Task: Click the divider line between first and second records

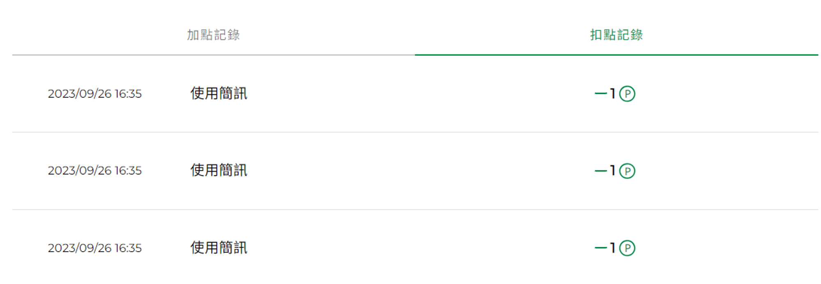Action: (415, 132)
